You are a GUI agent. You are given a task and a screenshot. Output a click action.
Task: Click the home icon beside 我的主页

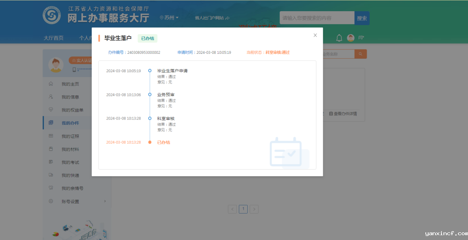(51, 84)
